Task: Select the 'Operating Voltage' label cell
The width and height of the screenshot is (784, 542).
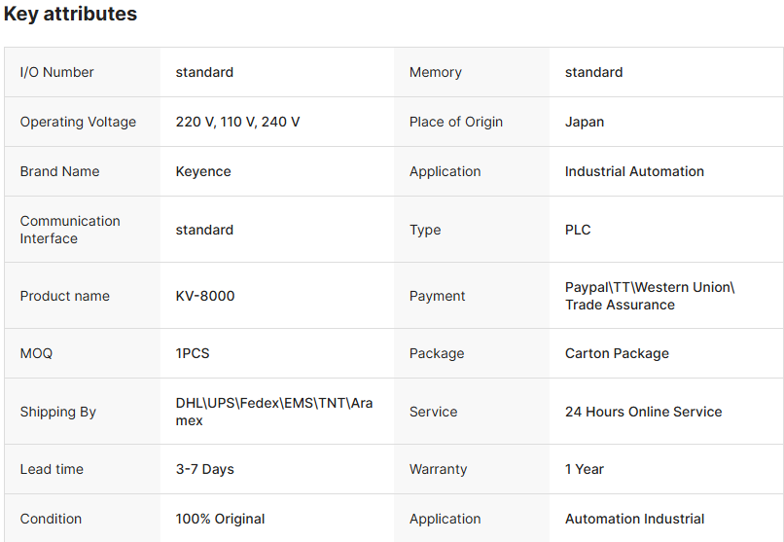Action: pyautogui.click(x=78, y=122)
